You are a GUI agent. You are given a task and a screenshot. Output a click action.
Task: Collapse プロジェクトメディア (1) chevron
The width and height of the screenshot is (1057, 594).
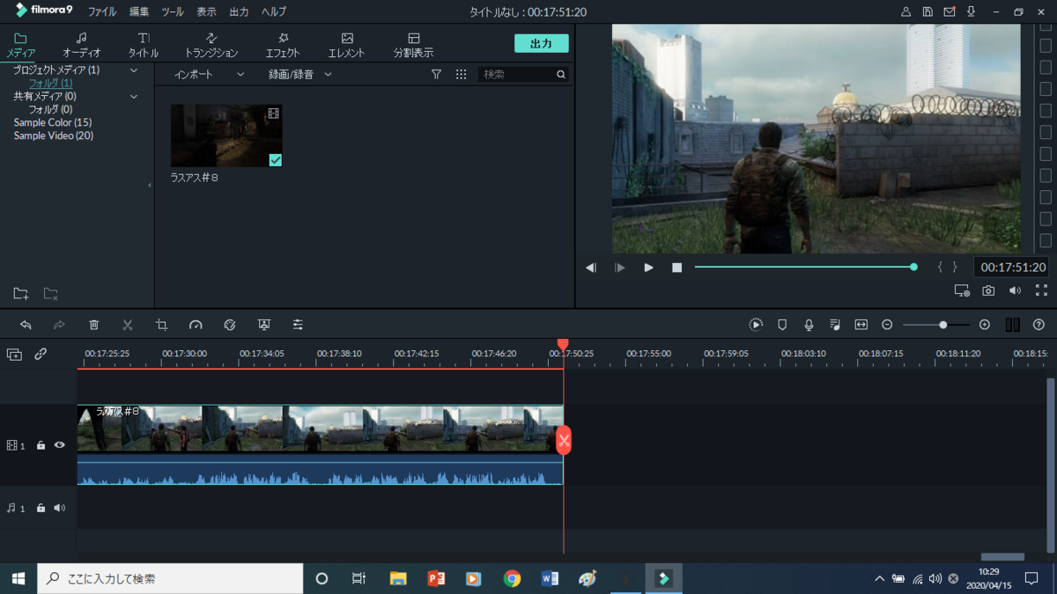[x=134, y=70]
